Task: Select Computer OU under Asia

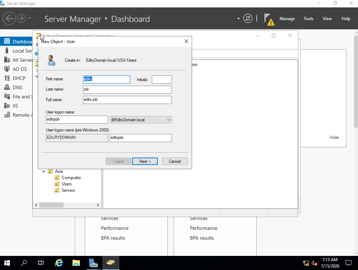Action: [x=68, y=178]
